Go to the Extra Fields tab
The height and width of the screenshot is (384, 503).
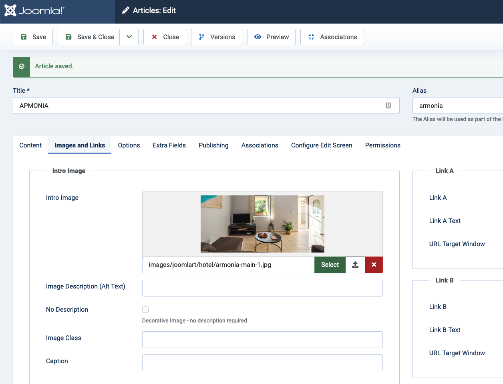[x=169, y=145]
